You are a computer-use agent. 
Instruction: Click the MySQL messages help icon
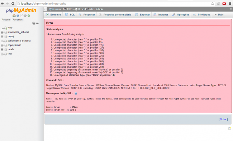pyautogui.click(x=76, y=93)
